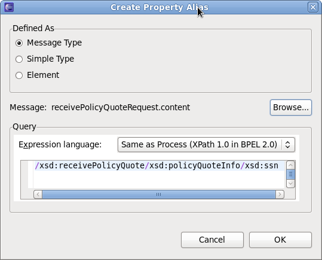Image resolution: width=322 pixels, height=260 pixels.
Task: Click into the XPath query text
Action: 157,166
